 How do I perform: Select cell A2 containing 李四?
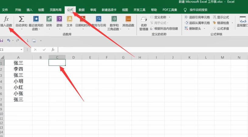(18, 69)
